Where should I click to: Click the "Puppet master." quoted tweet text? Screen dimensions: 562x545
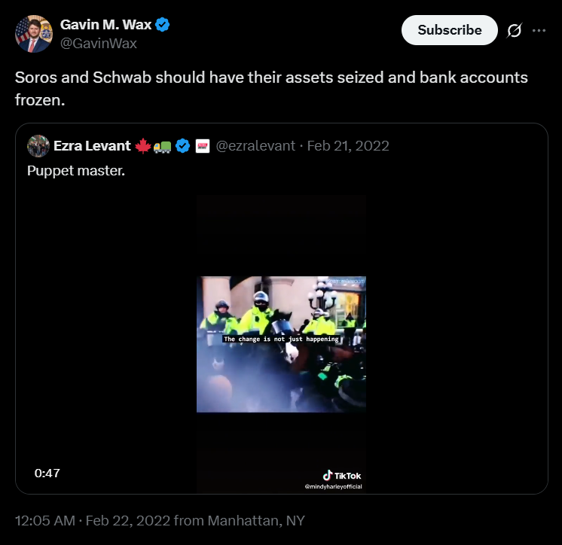tap(76, 171)
